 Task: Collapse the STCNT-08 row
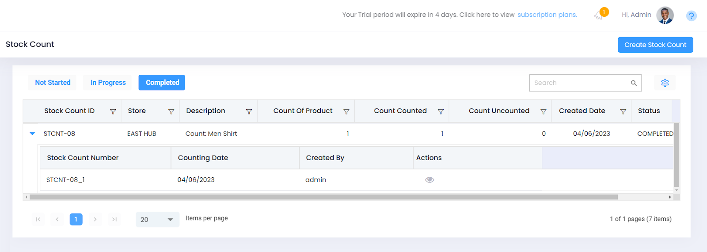point(32,134)
